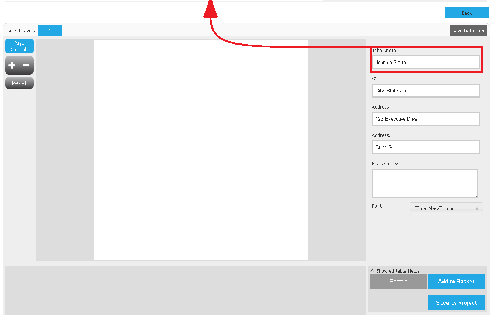This screenshot has width=491, height=315.
Task: Select page 1 tab
Action: click(x=50, y=31)
